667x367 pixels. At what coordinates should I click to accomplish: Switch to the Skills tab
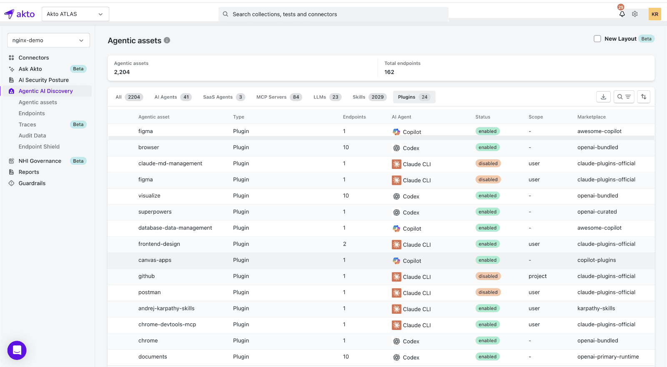369,97
